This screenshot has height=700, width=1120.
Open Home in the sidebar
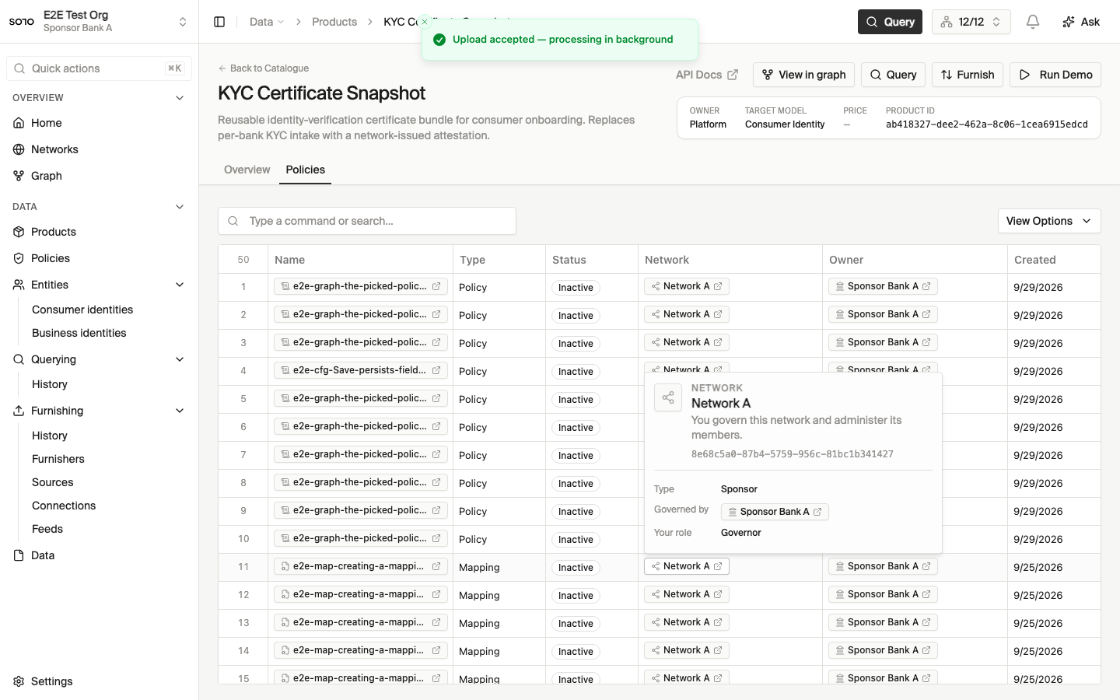click(100, 123)
